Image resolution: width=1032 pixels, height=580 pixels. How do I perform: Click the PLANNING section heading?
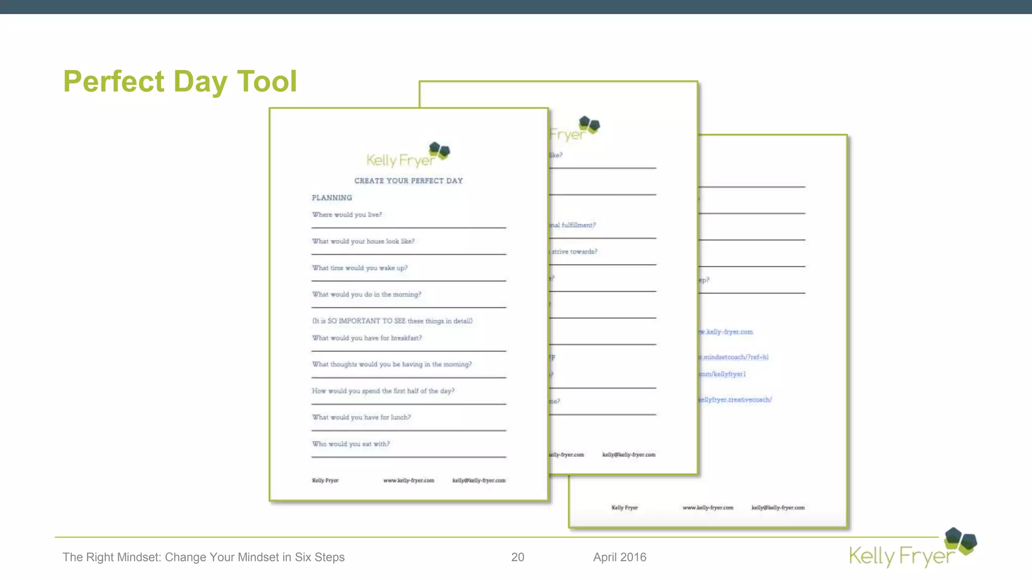332,198
